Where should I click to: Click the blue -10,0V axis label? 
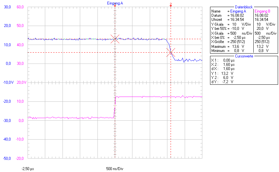point(8,82)
